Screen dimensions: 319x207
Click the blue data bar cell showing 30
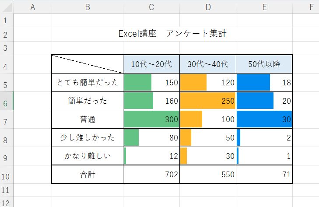coord(264,119)
